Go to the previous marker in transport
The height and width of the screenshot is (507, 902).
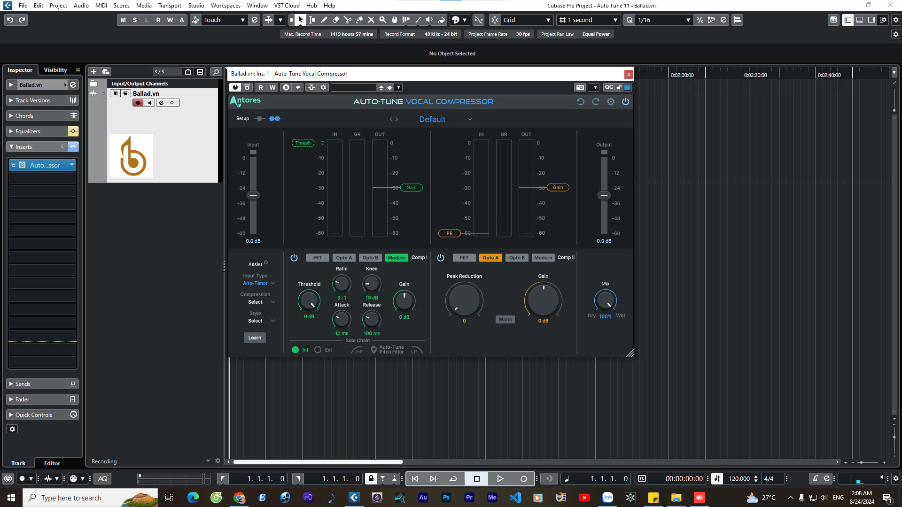(415, 478)
